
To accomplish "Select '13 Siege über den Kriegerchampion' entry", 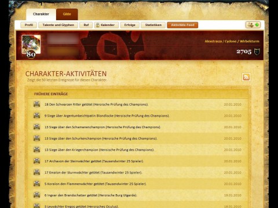I will pos(99,150).
